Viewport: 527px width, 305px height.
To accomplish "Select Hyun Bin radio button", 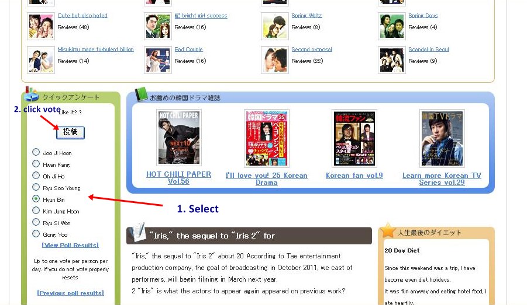I will click(36, 199).
